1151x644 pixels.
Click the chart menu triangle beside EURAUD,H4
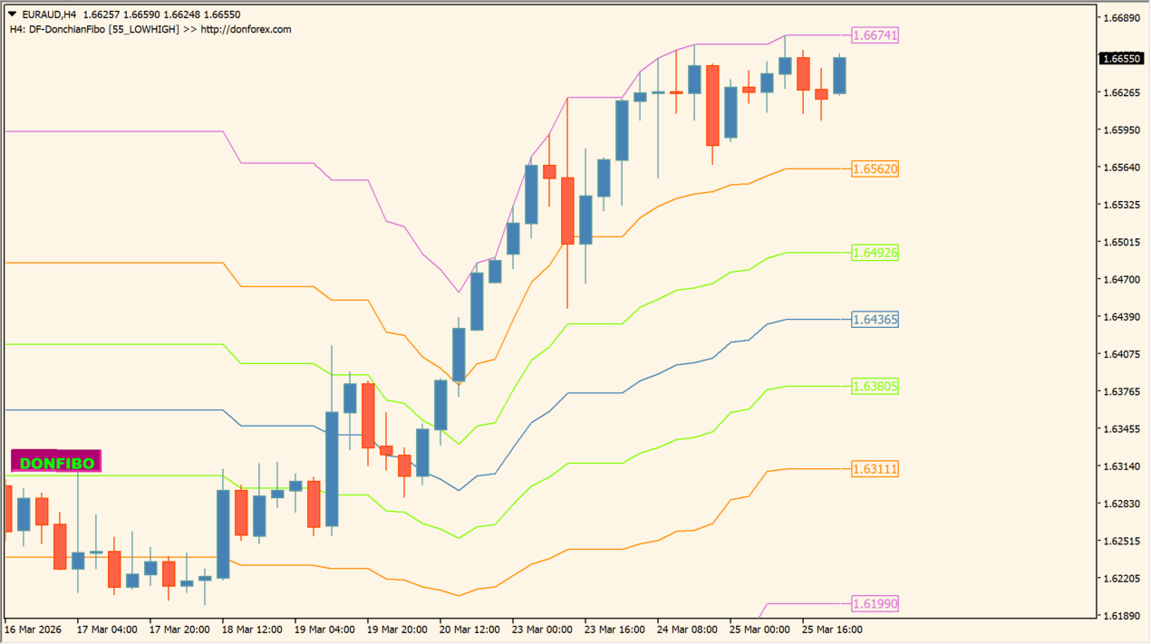coord(12,15)
